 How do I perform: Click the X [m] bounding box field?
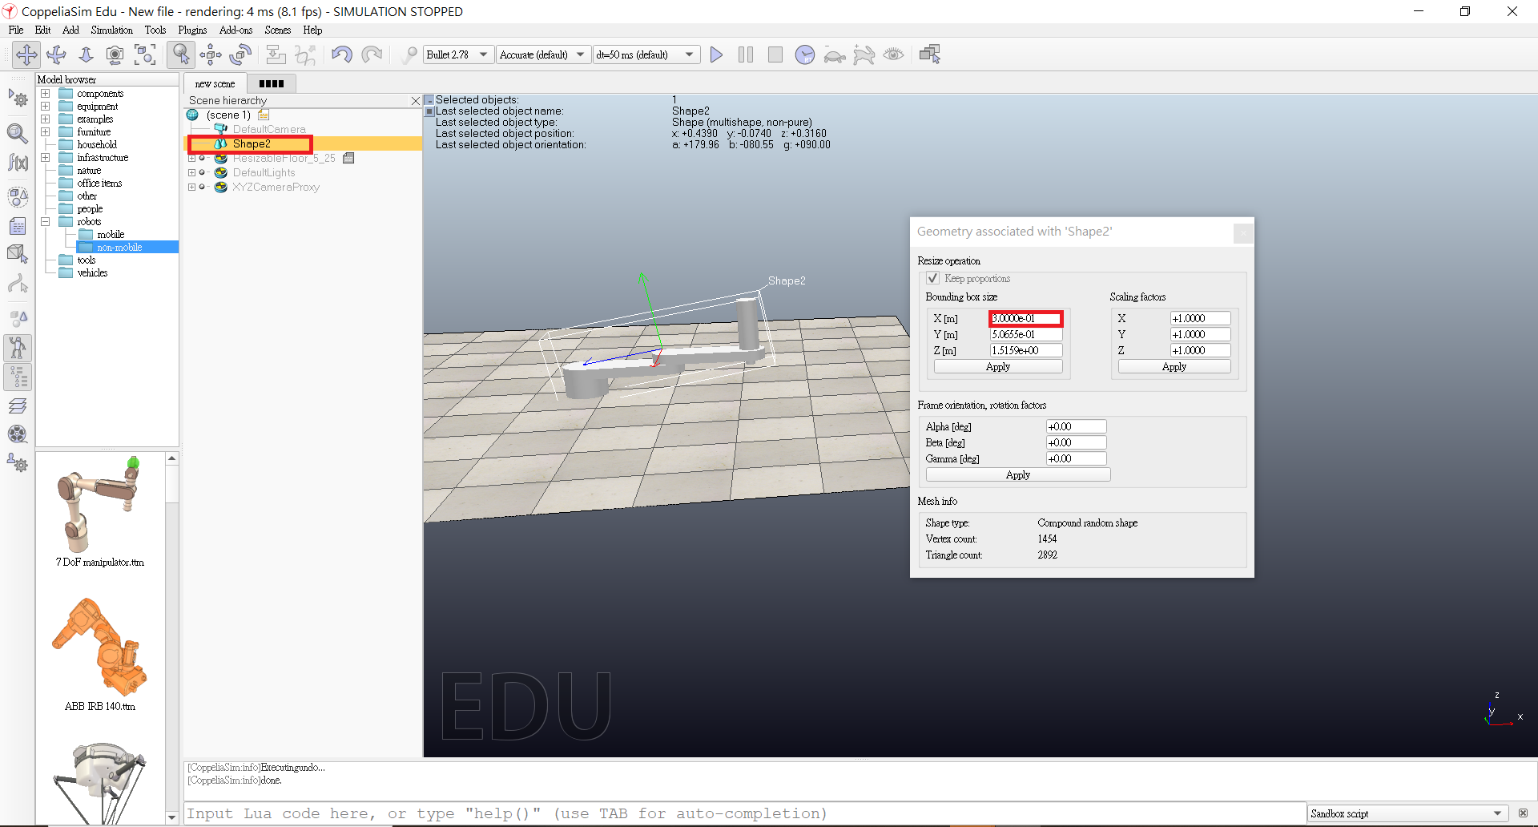click(x=1026, y=319)
